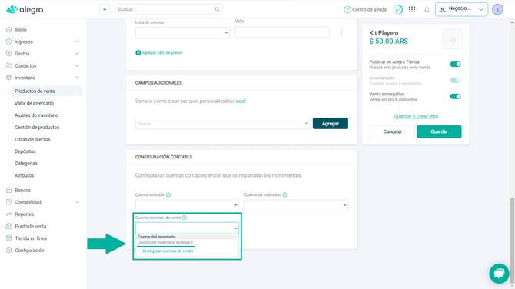Click the Buscar search field
The height and width of the screenshot is (289, 515).
[x=169, y=9]
